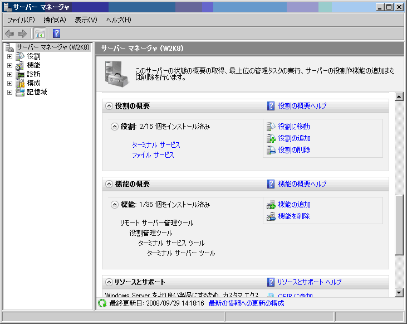This screenshot has width=407, height=324.
Task: Select サーバー マネージャ (W2K8) tree root
Action: tap(53, 47)
